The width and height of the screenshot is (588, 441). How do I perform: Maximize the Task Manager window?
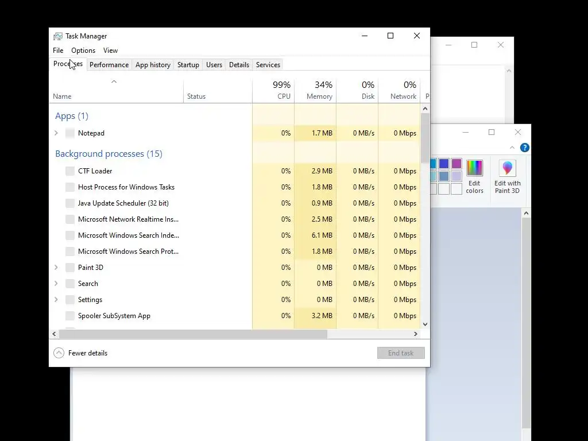point(390,36)
